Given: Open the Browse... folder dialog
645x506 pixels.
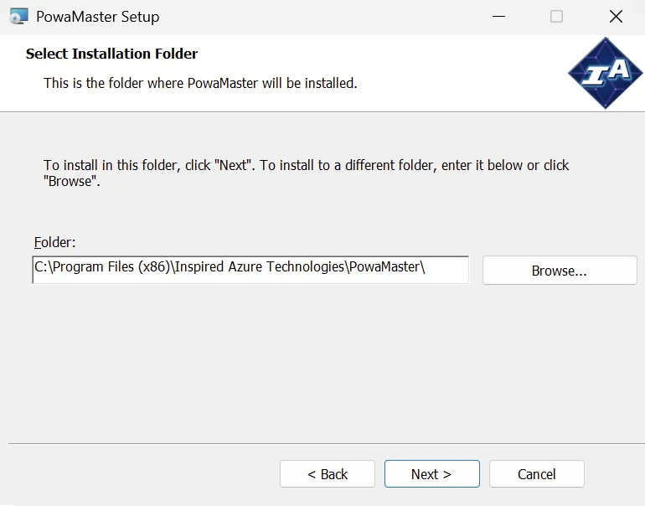Looking at the screenshot, I should point(560,271).
